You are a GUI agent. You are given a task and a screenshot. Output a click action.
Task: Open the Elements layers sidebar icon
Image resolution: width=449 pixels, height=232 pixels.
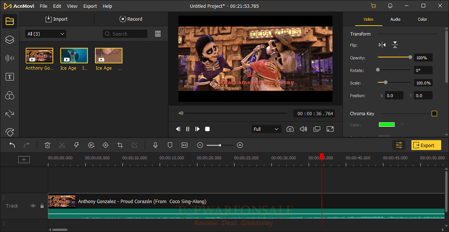[x=10, y=40]
